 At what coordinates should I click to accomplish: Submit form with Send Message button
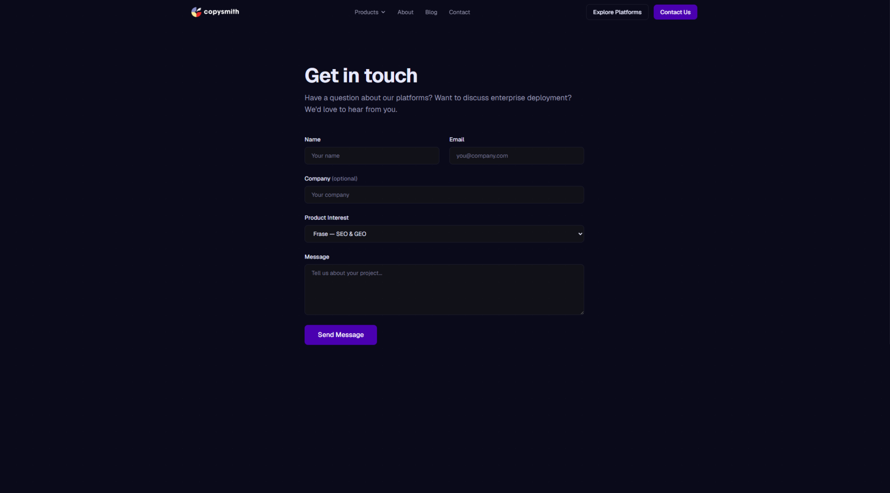coord(340,335)
